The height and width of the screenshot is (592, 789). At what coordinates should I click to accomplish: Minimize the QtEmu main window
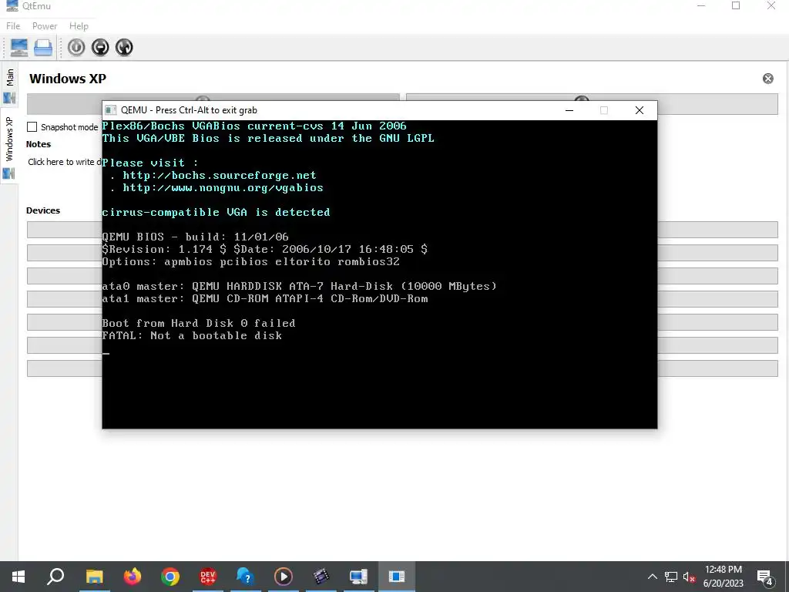tap(701, 6)
